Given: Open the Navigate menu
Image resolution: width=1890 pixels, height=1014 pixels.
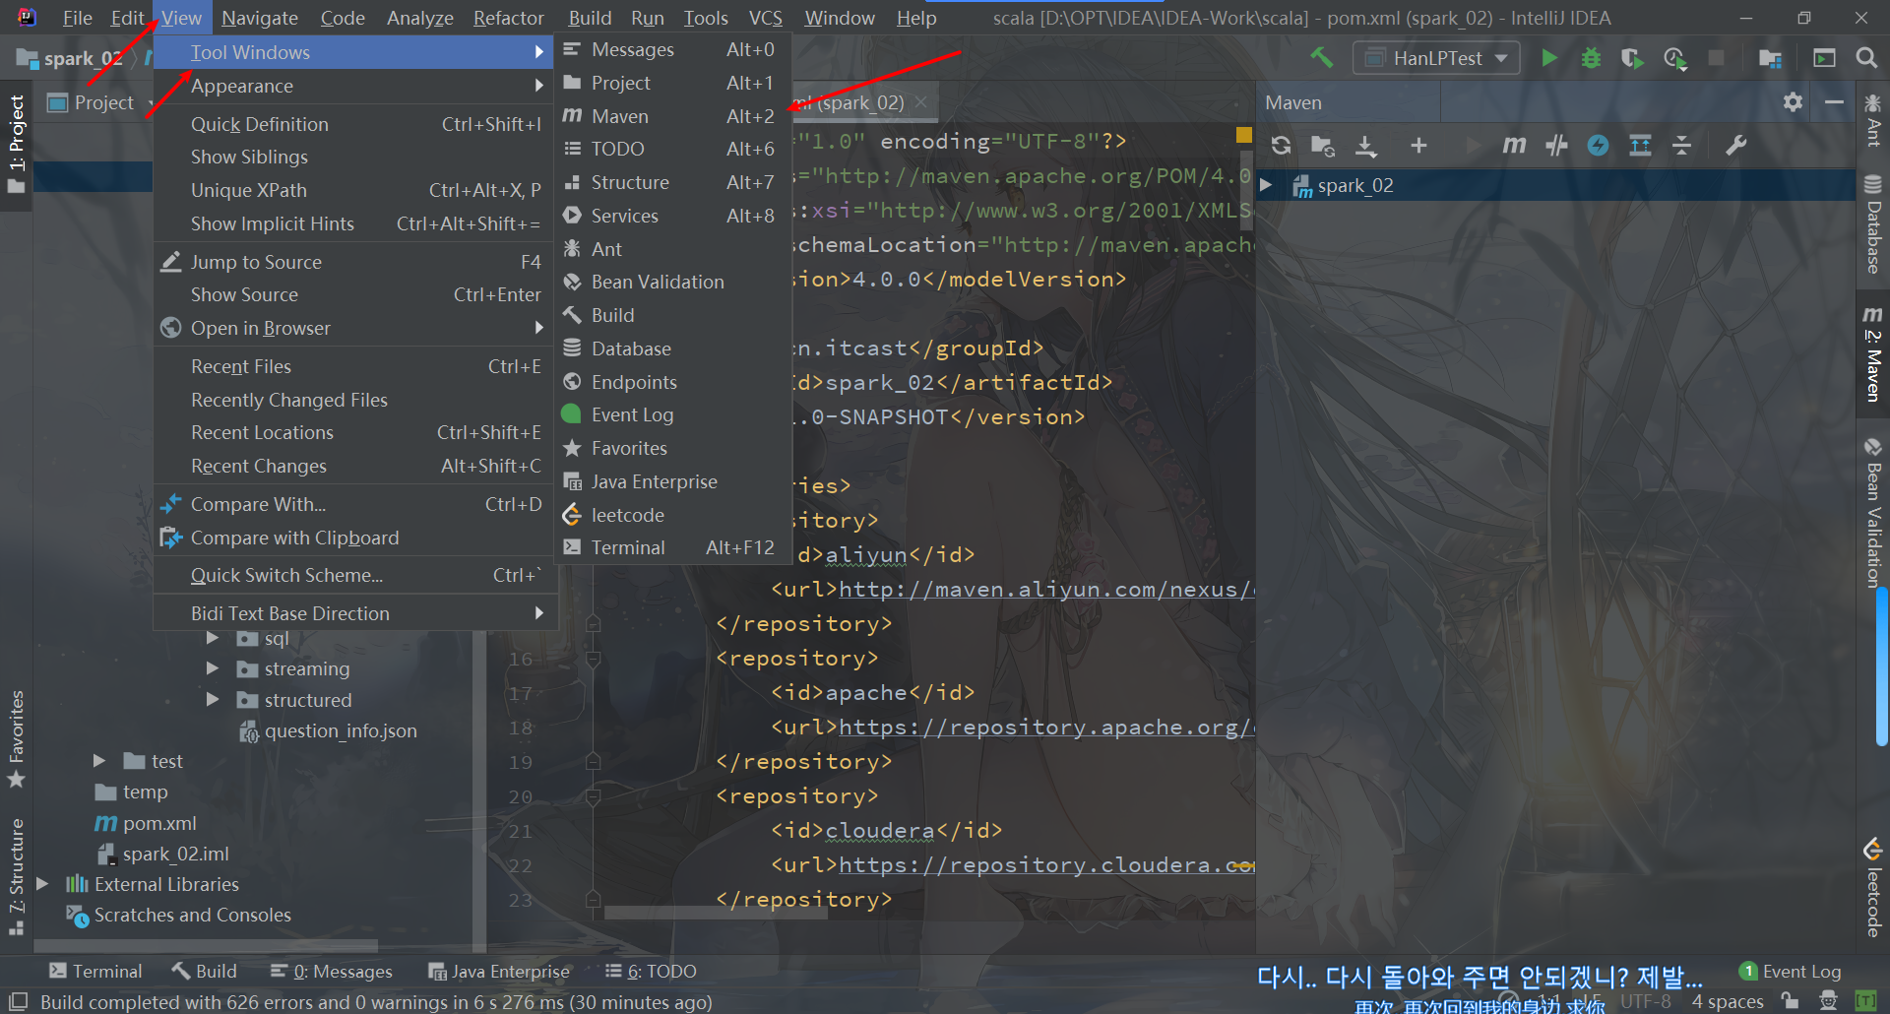Looking at the screenshot, I should point(260,18).
